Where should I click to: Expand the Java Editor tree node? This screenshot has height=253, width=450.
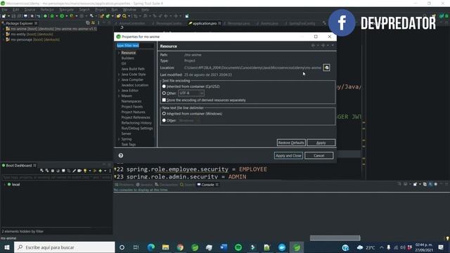[119, 91]
